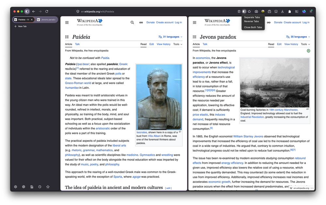Follow the William Stanley Jevons link
This screenshot has height=205, width=326.
pos(248,137)
